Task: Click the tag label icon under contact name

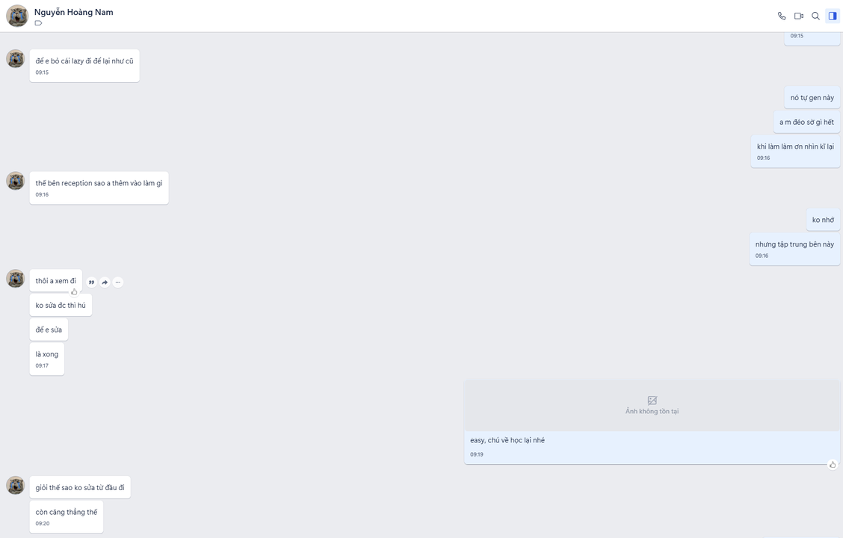Action: [38, 23]
